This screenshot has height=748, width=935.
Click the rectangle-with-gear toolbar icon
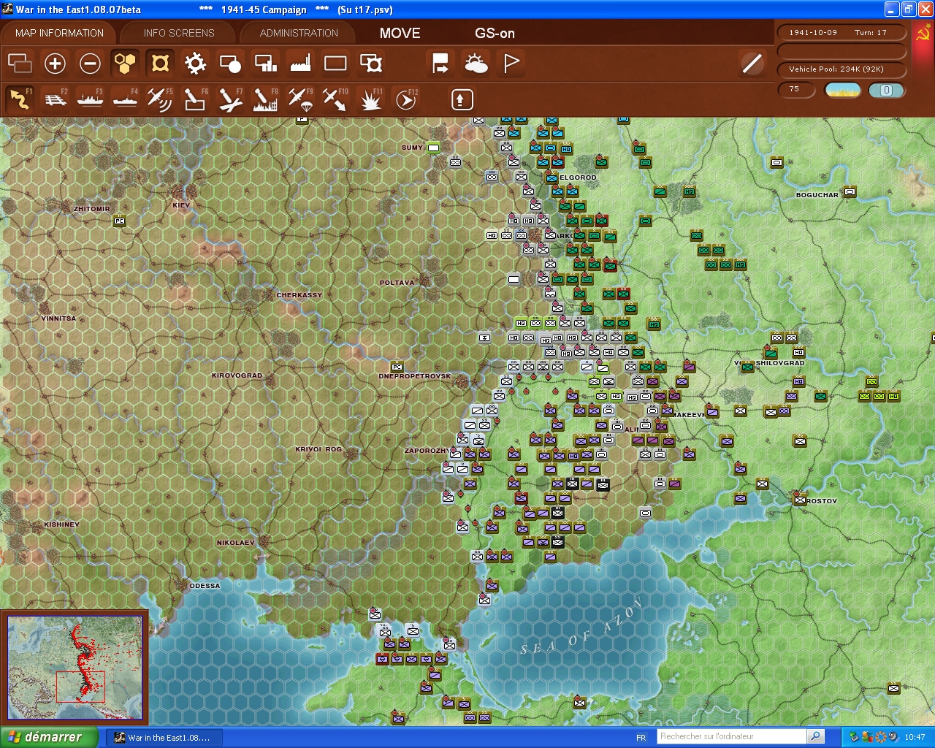371,64
